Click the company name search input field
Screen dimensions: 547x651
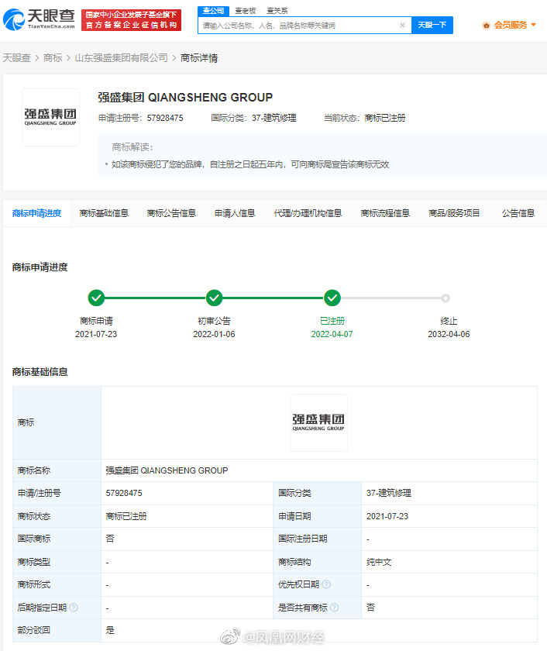(x=299, y=26)
